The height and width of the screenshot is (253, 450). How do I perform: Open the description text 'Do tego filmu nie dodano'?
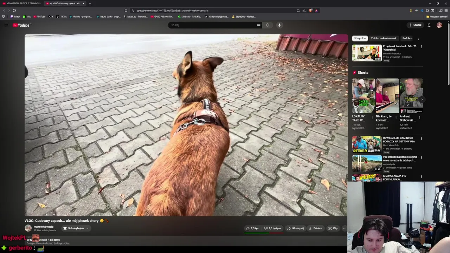pos(48,244)
